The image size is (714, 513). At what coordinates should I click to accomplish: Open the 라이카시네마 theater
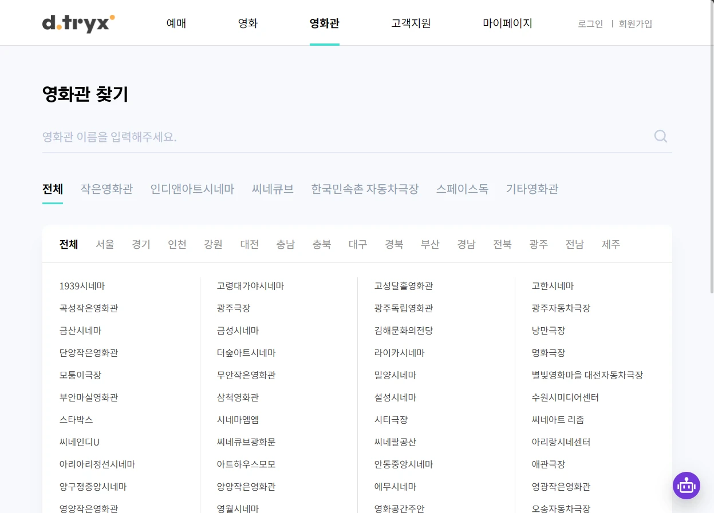[x=400, y=353]
